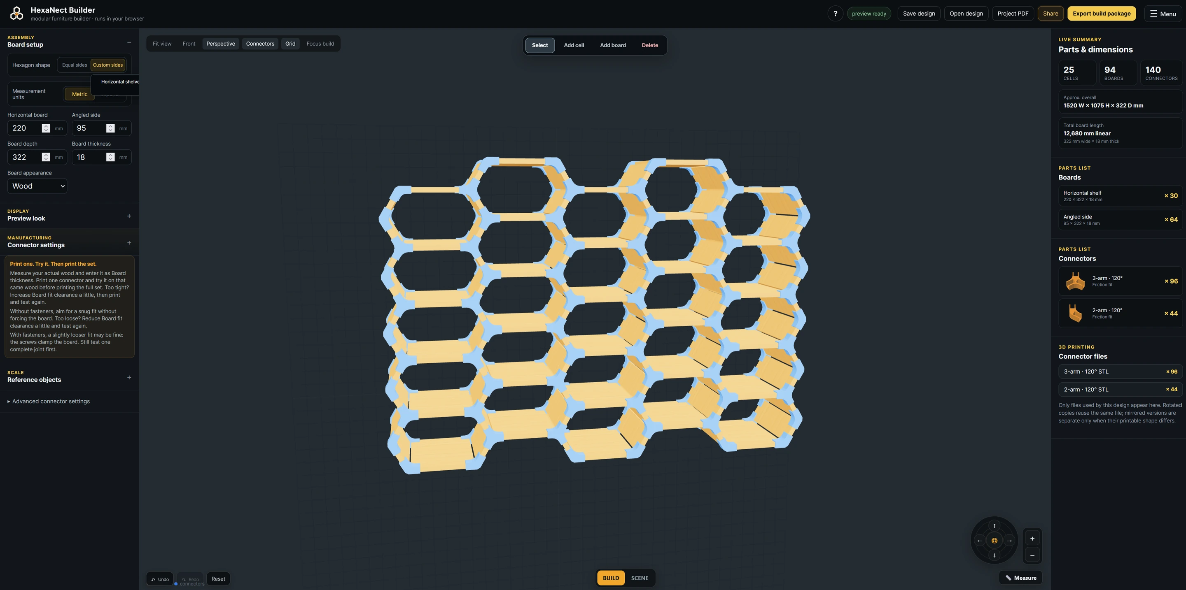The image size is (1186, 590).
Task: Click the 3-arm 120° connector thumbnail
Action: [1075, 281]
